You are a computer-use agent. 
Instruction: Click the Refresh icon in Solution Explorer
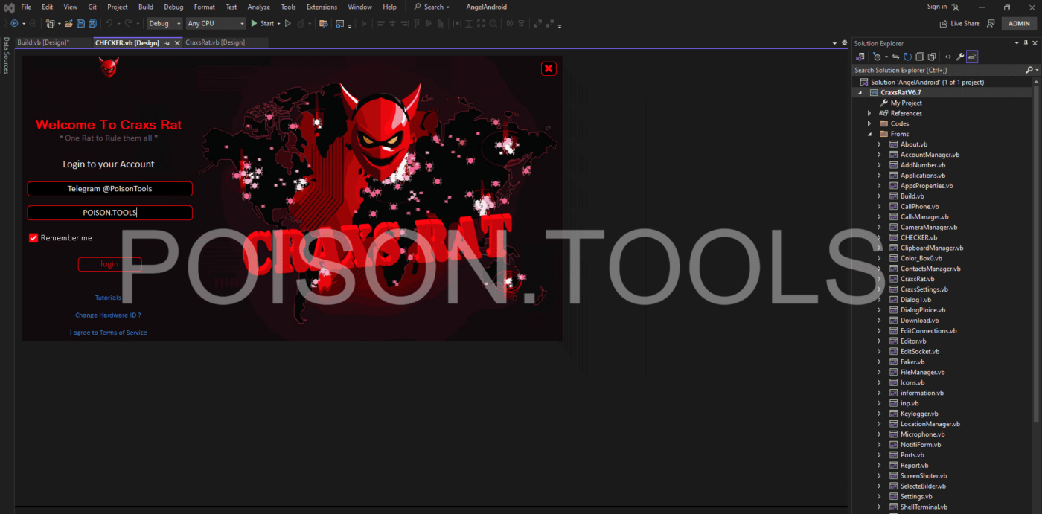tap(908, 57)
